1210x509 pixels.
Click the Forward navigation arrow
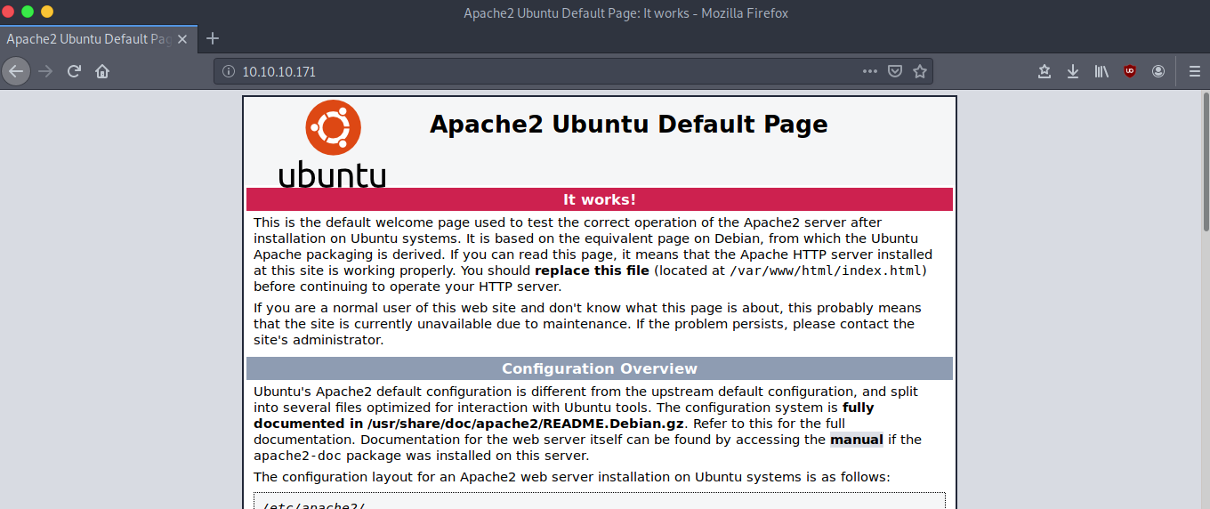[45, 71]
